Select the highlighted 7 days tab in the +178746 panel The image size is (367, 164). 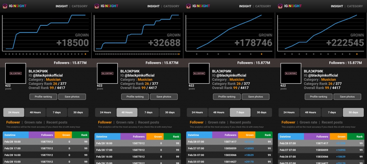240,113
